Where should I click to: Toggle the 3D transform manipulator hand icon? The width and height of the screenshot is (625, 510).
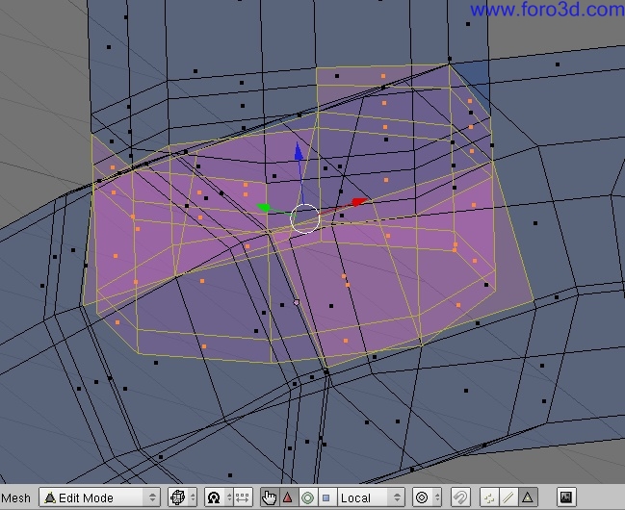[270, 497]
